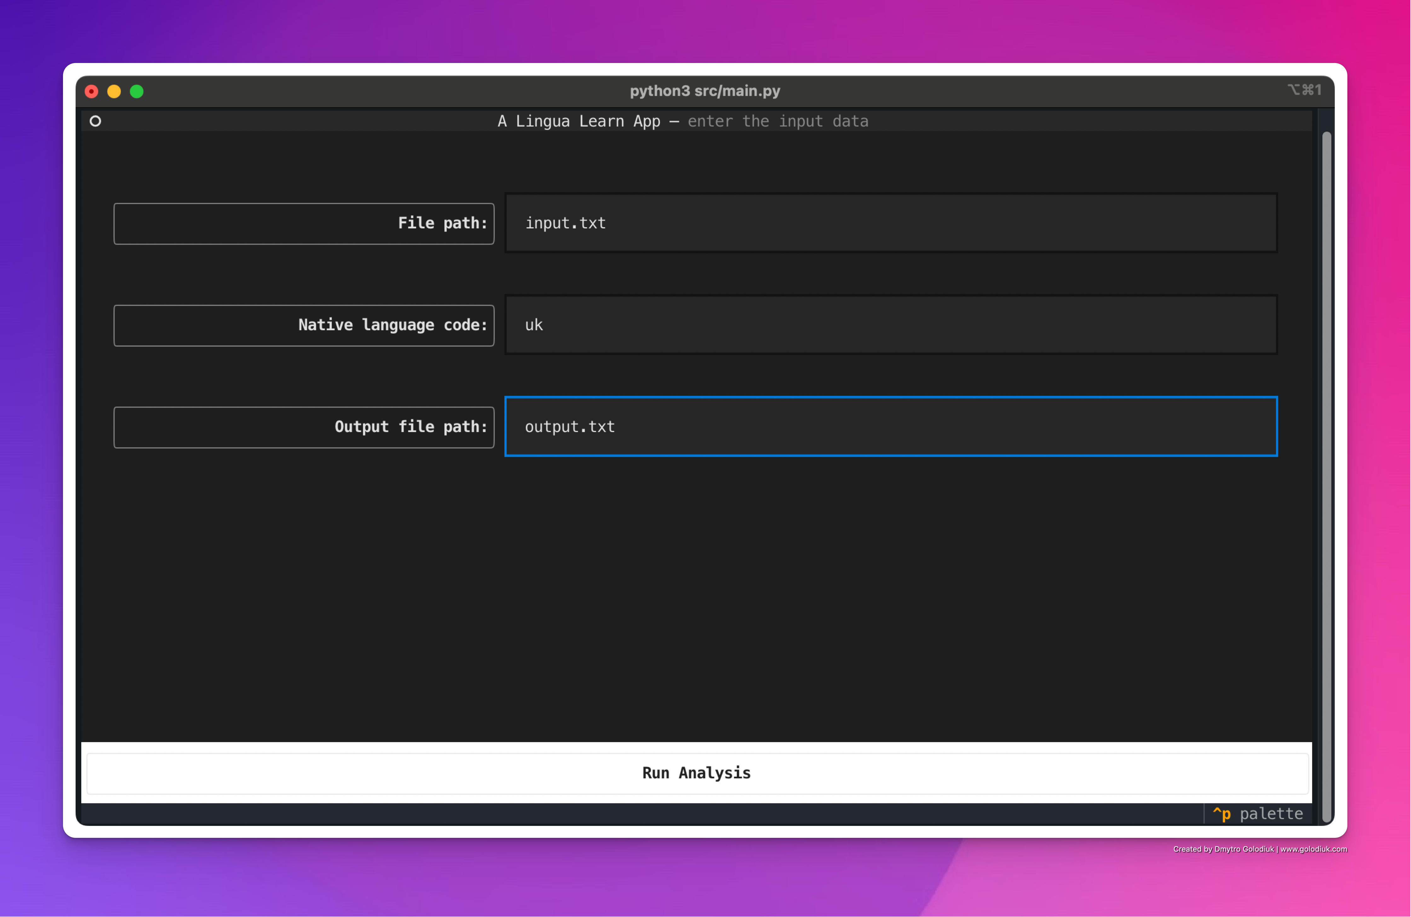Click the "A Lingua Learn App" header title

[579, 121]
